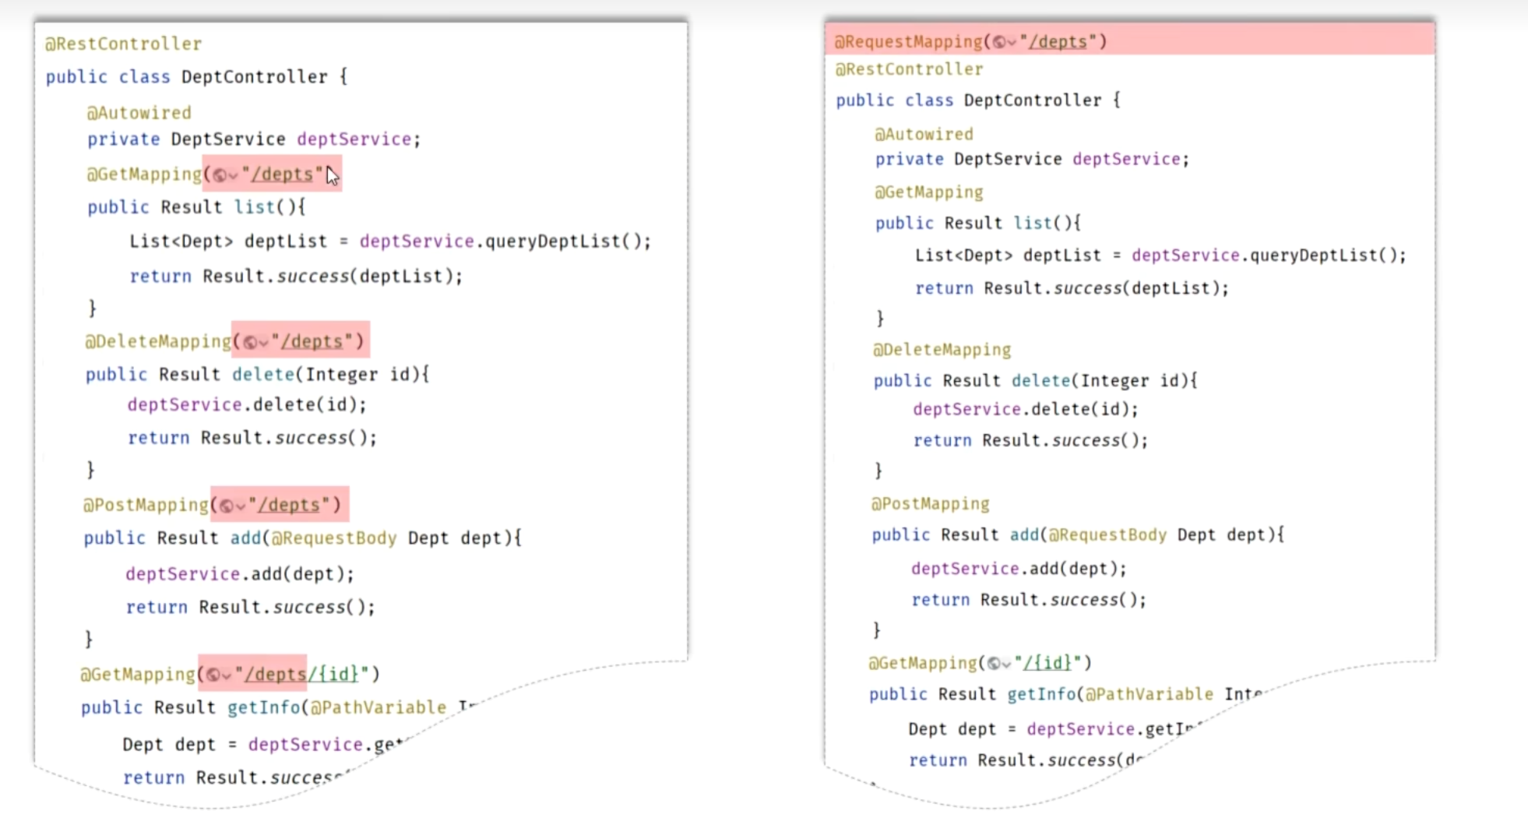Click the "/{id}" path in right snippet
The image size is (1528, 825).
[x=1047, y=663]
